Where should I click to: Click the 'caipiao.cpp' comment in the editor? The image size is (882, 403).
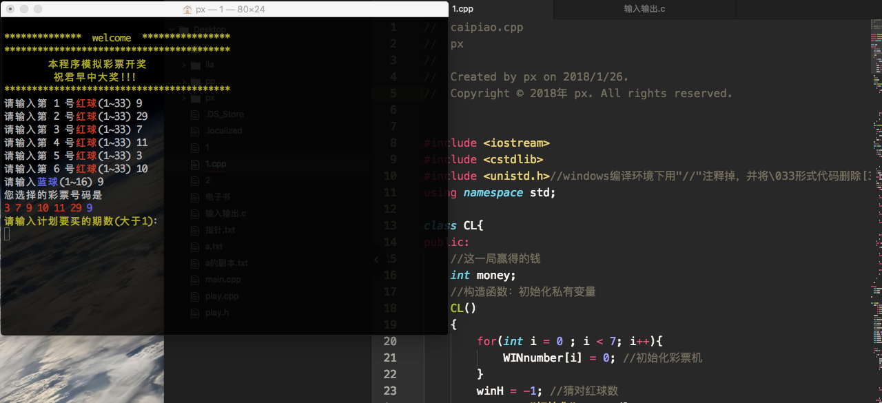pyautogui.click(x=486, y=28)
